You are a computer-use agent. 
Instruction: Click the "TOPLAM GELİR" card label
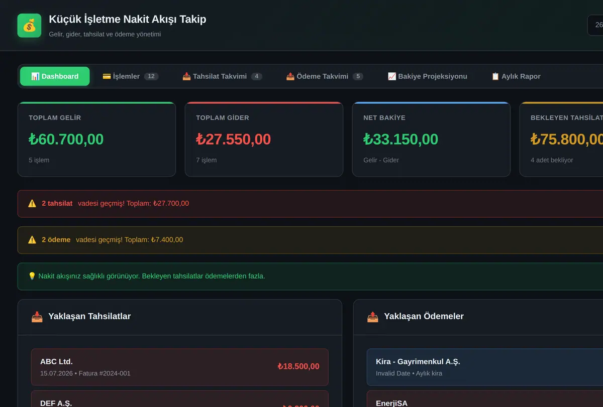(x=55, y=118)
